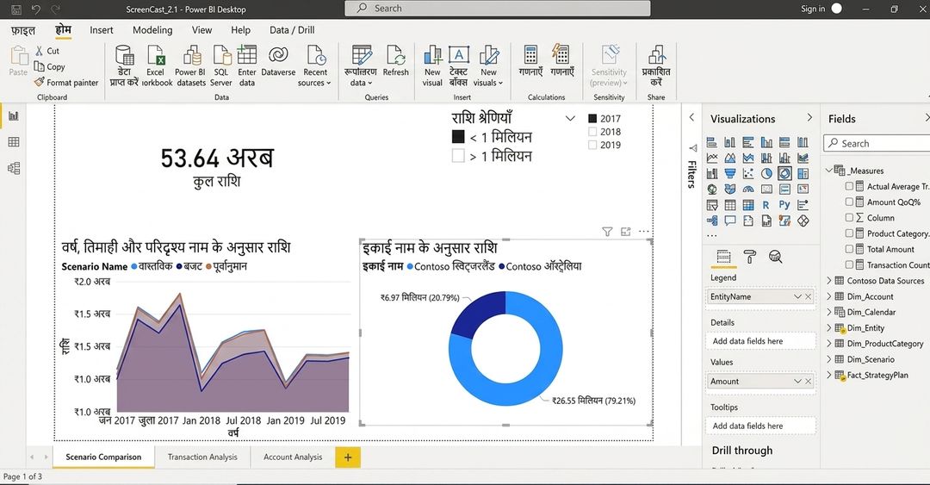The width and height of the screenshot is (930, 485).
Task: Tick the Total Amount field checkbox
Action: point(849,249)
